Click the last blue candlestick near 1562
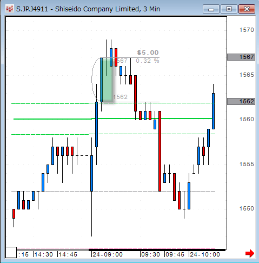259x263 pixels. 213,111
